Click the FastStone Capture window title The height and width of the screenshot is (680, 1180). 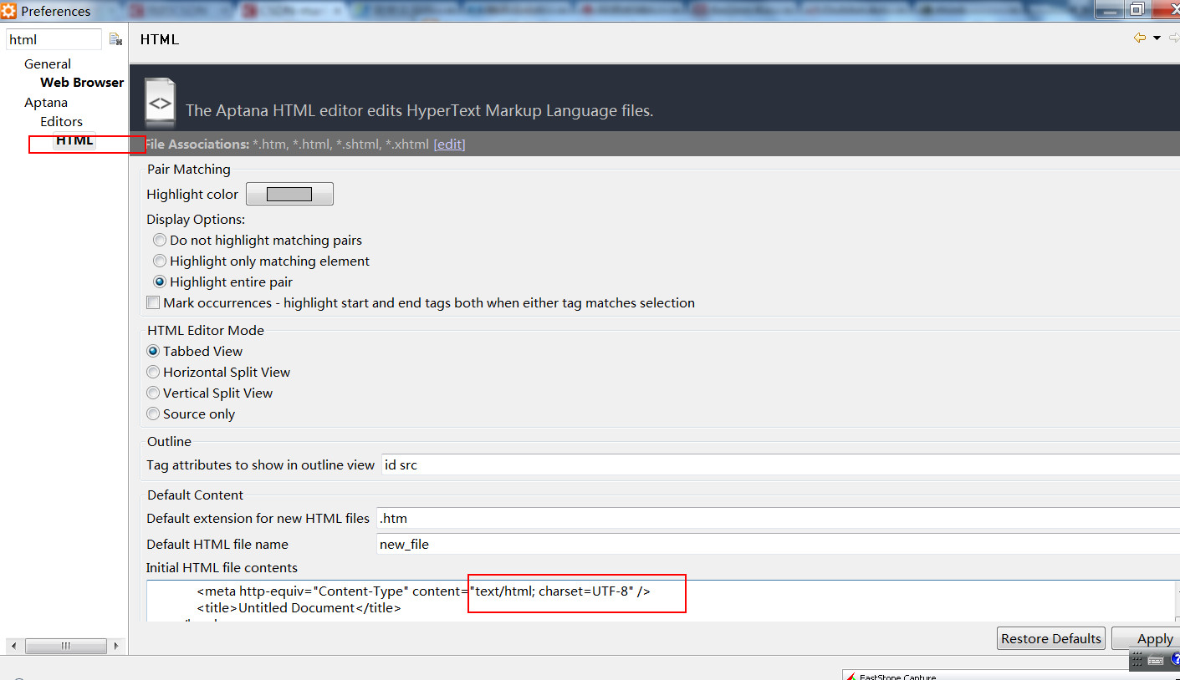898,677
